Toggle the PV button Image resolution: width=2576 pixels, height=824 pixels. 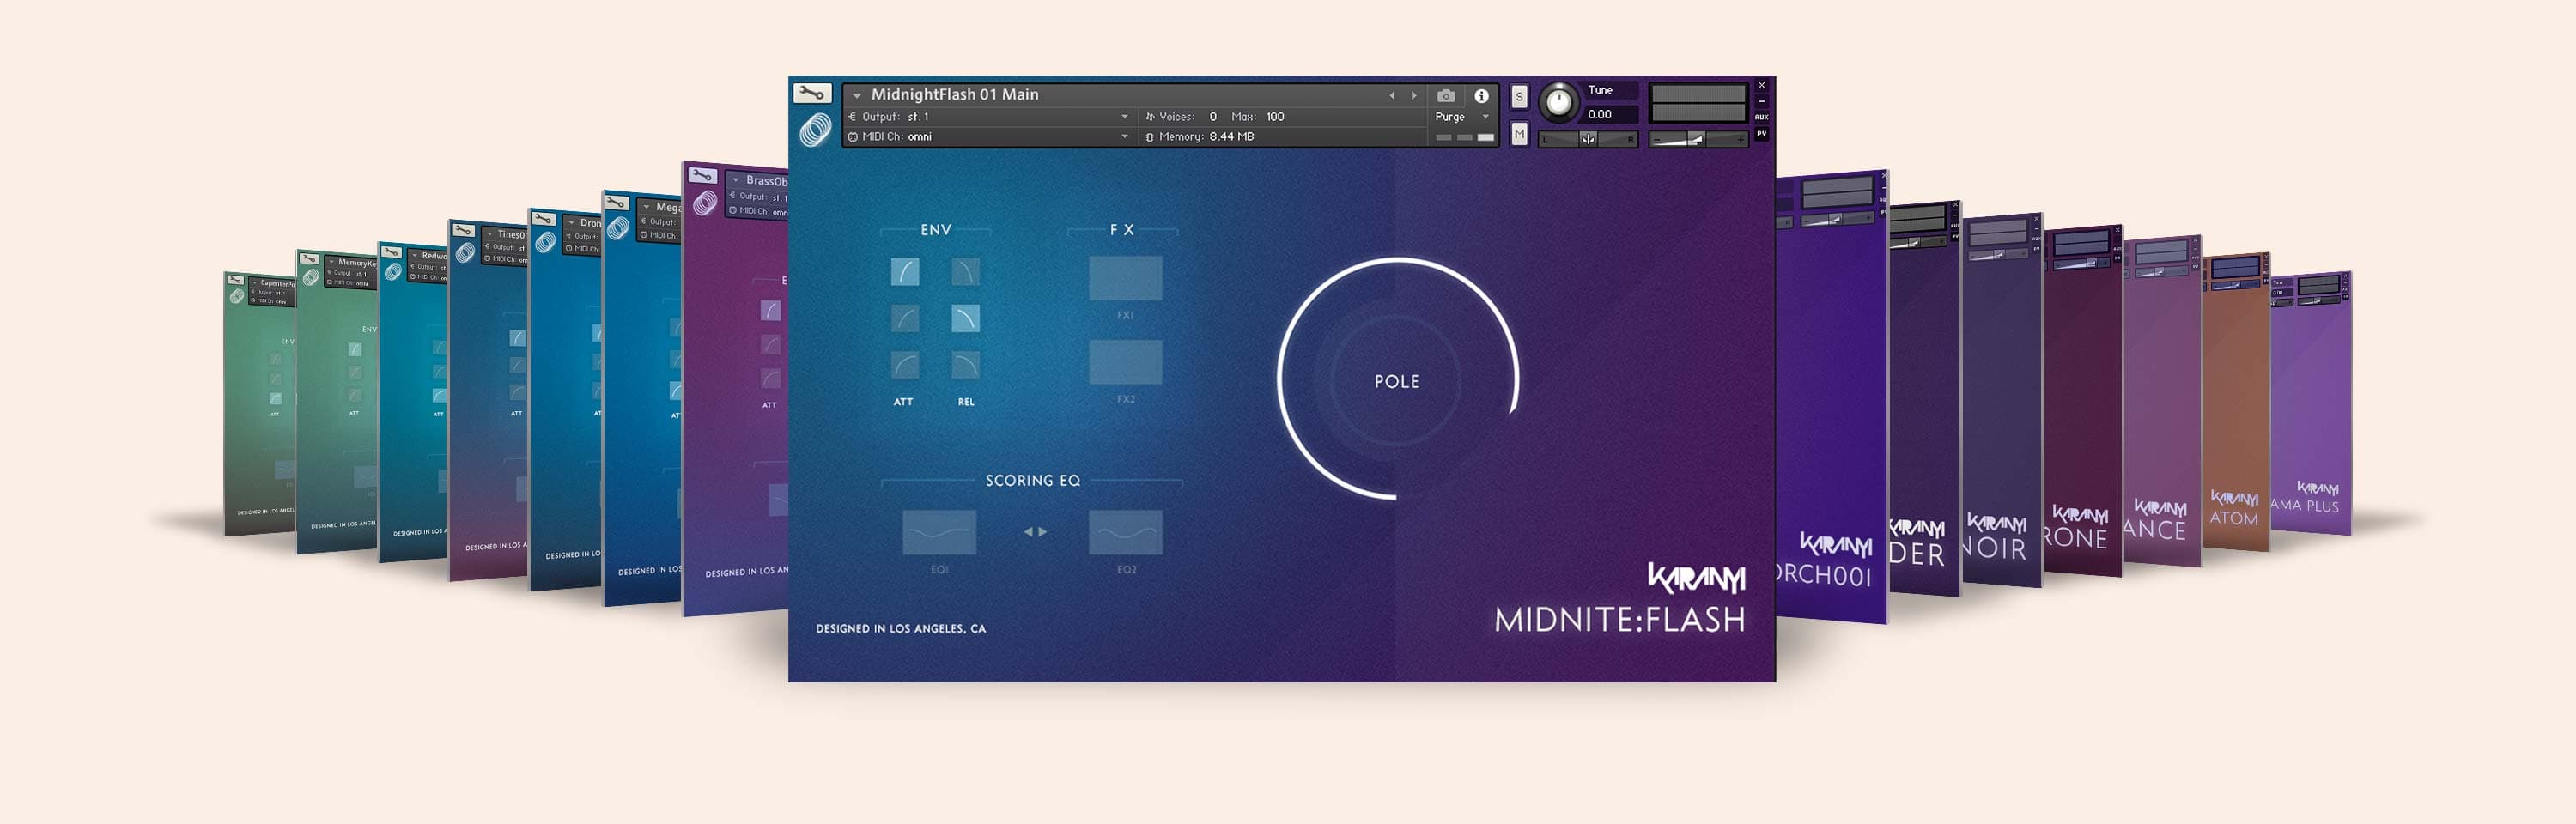coord(1762,133)
